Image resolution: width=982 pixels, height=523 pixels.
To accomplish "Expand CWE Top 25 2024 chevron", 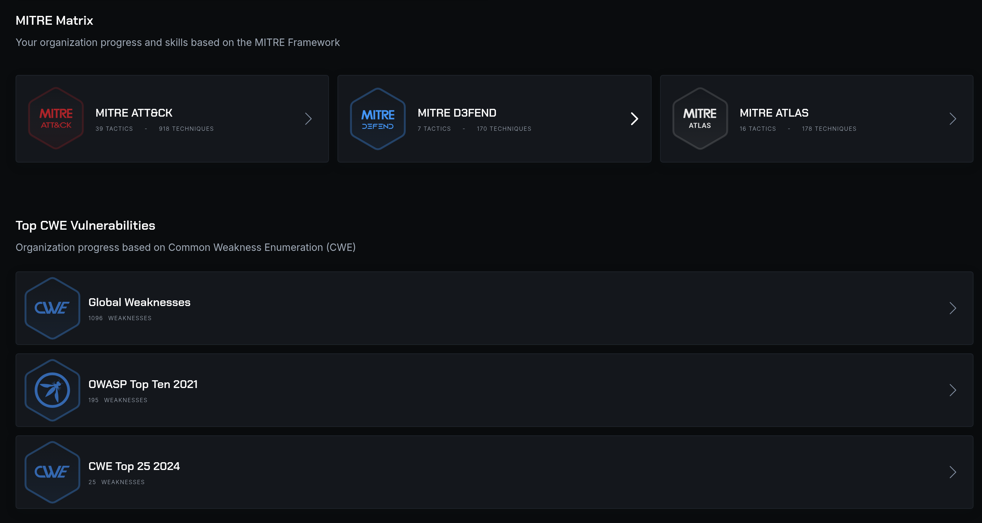I will pos(953,472).
